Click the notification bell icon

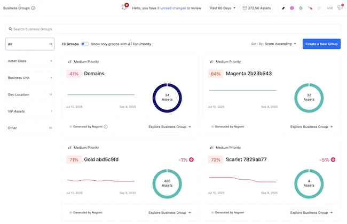124,8
